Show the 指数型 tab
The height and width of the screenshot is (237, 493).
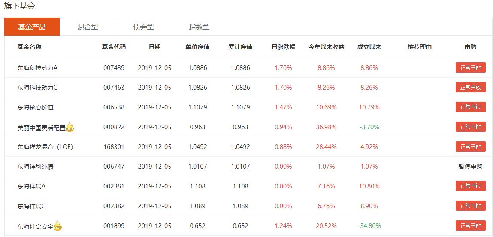click(x=200, y=27)
